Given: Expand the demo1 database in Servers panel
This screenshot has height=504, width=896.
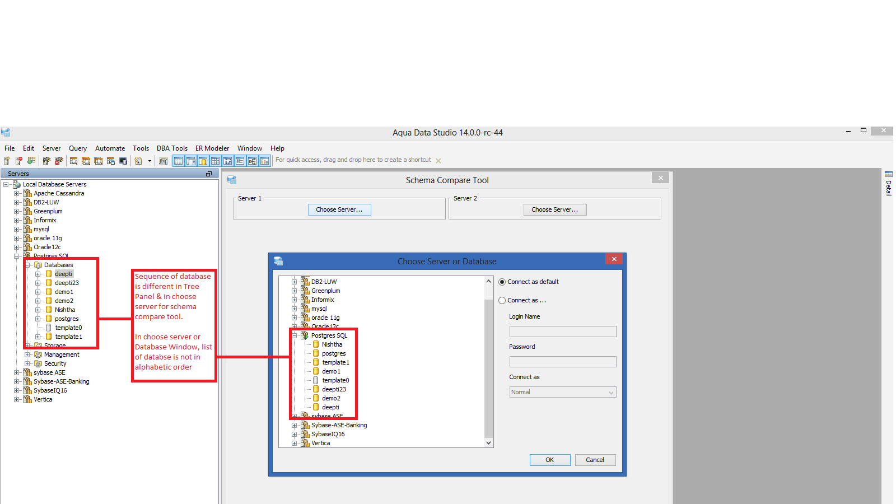Looking at the screenshot, I should 38,292.
